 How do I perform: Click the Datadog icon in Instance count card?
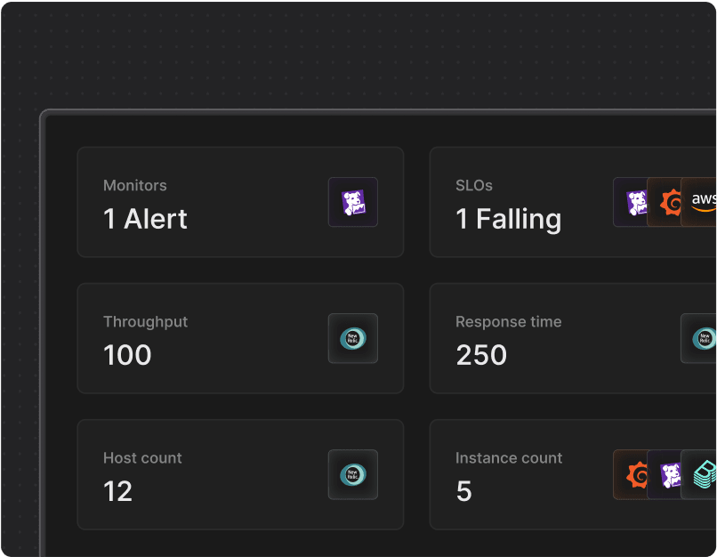665,474
